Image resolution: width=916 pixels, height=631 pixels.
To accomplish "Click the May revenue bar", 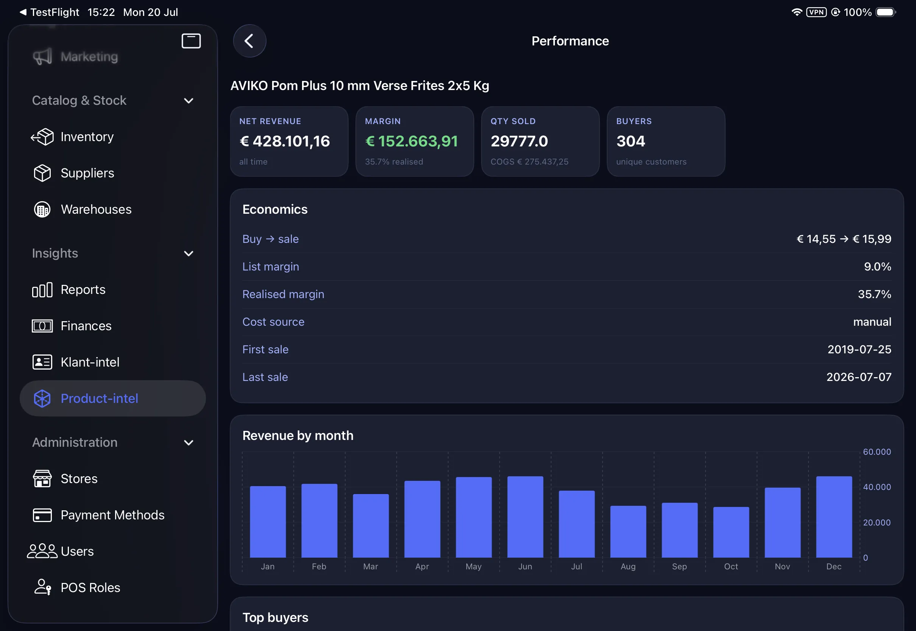I will [474, 517].
